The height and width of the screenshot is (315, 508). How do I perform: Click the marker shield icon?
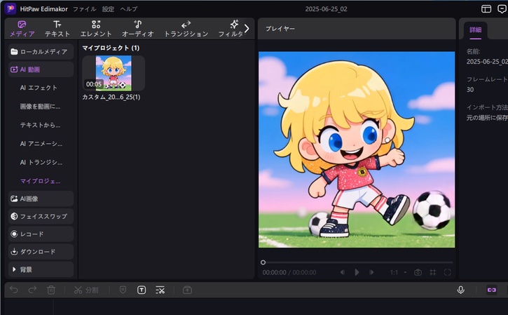tap(123, 290)
